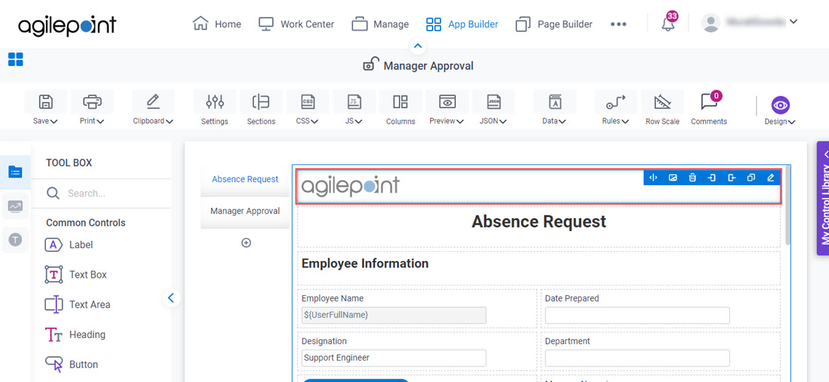This screenshot has width=829, height=382.
Task: Click the lock icon beside Manager Approval
Action: point(370,64)
